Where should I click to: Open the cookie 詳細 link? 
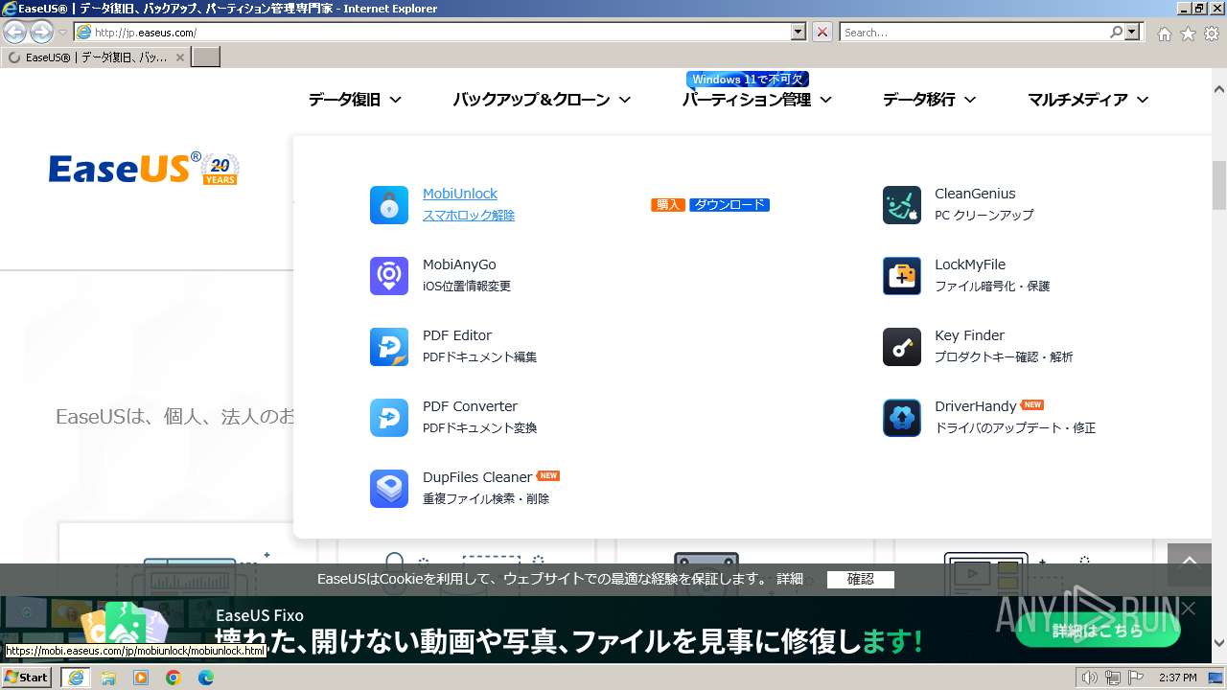click(790, 579)
